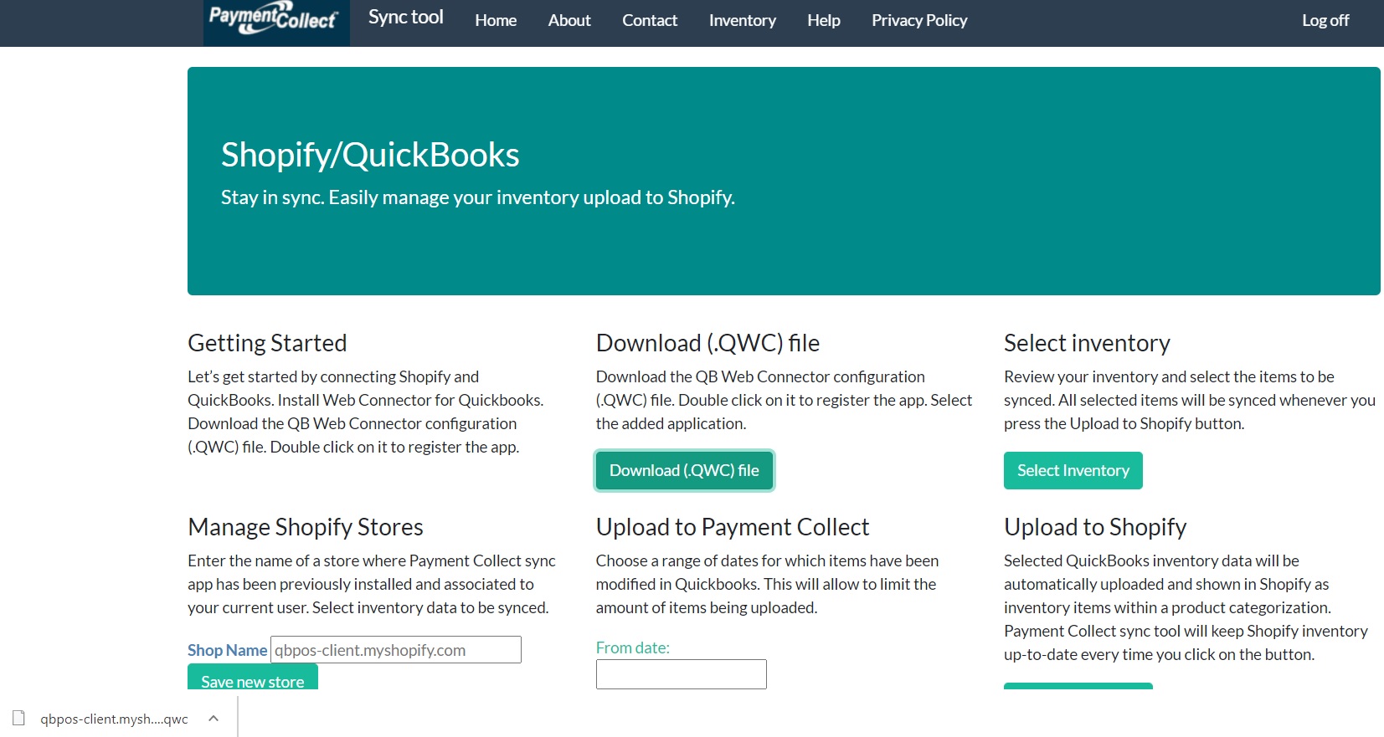The width and height of the screenshot is (1384, 737).
Task: Click the Select Inventory button
Action: (x=1073, y=470)
